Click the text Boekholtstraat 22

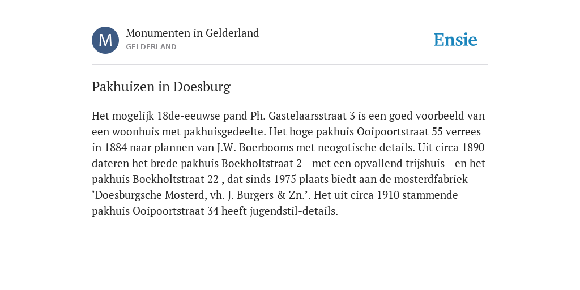(176, 180)
